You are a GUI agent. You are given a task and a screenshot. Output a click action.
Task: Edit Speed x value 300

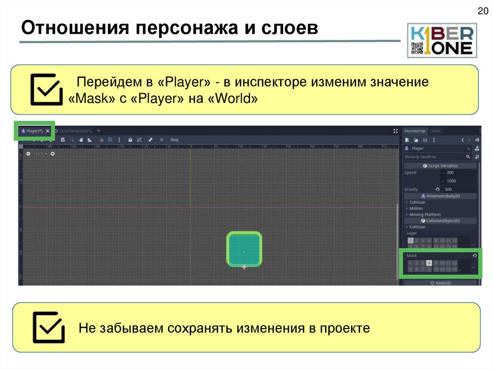pyautogui.click(x=459, y=173)
